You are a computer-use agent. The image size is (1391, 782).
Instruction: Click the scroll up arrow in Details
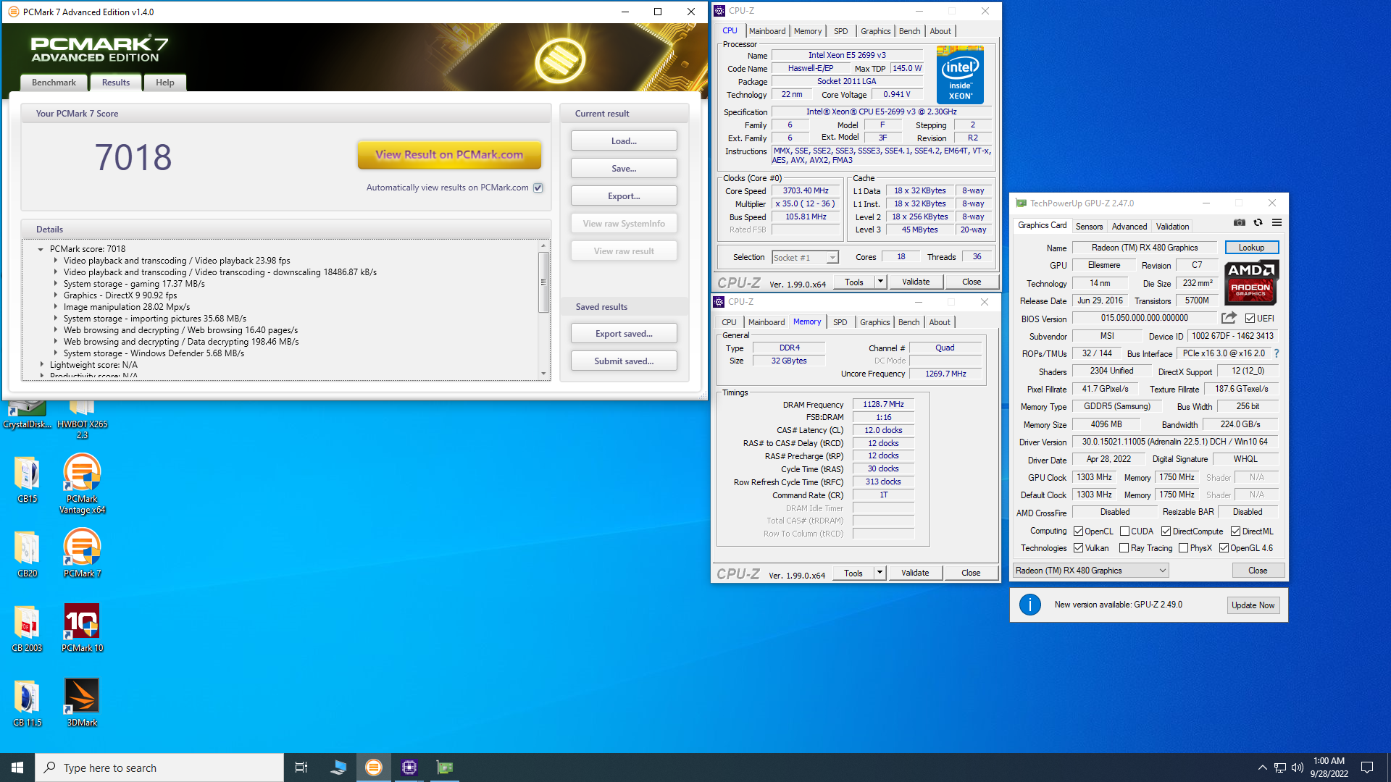point(543,246)
